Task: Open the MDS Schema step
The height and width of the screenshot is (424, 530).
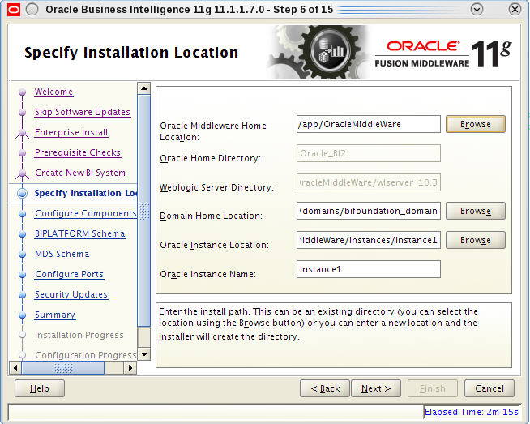Action: coord(62,255)
